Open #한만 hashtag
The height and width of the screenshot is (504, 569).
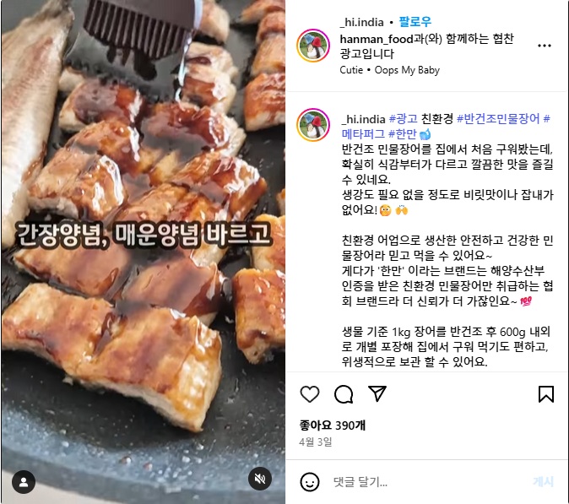(x=402, y=134)
